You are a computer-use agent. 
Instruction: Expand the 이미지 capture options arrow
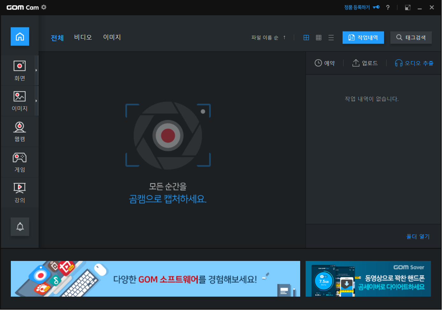(36, 101)
